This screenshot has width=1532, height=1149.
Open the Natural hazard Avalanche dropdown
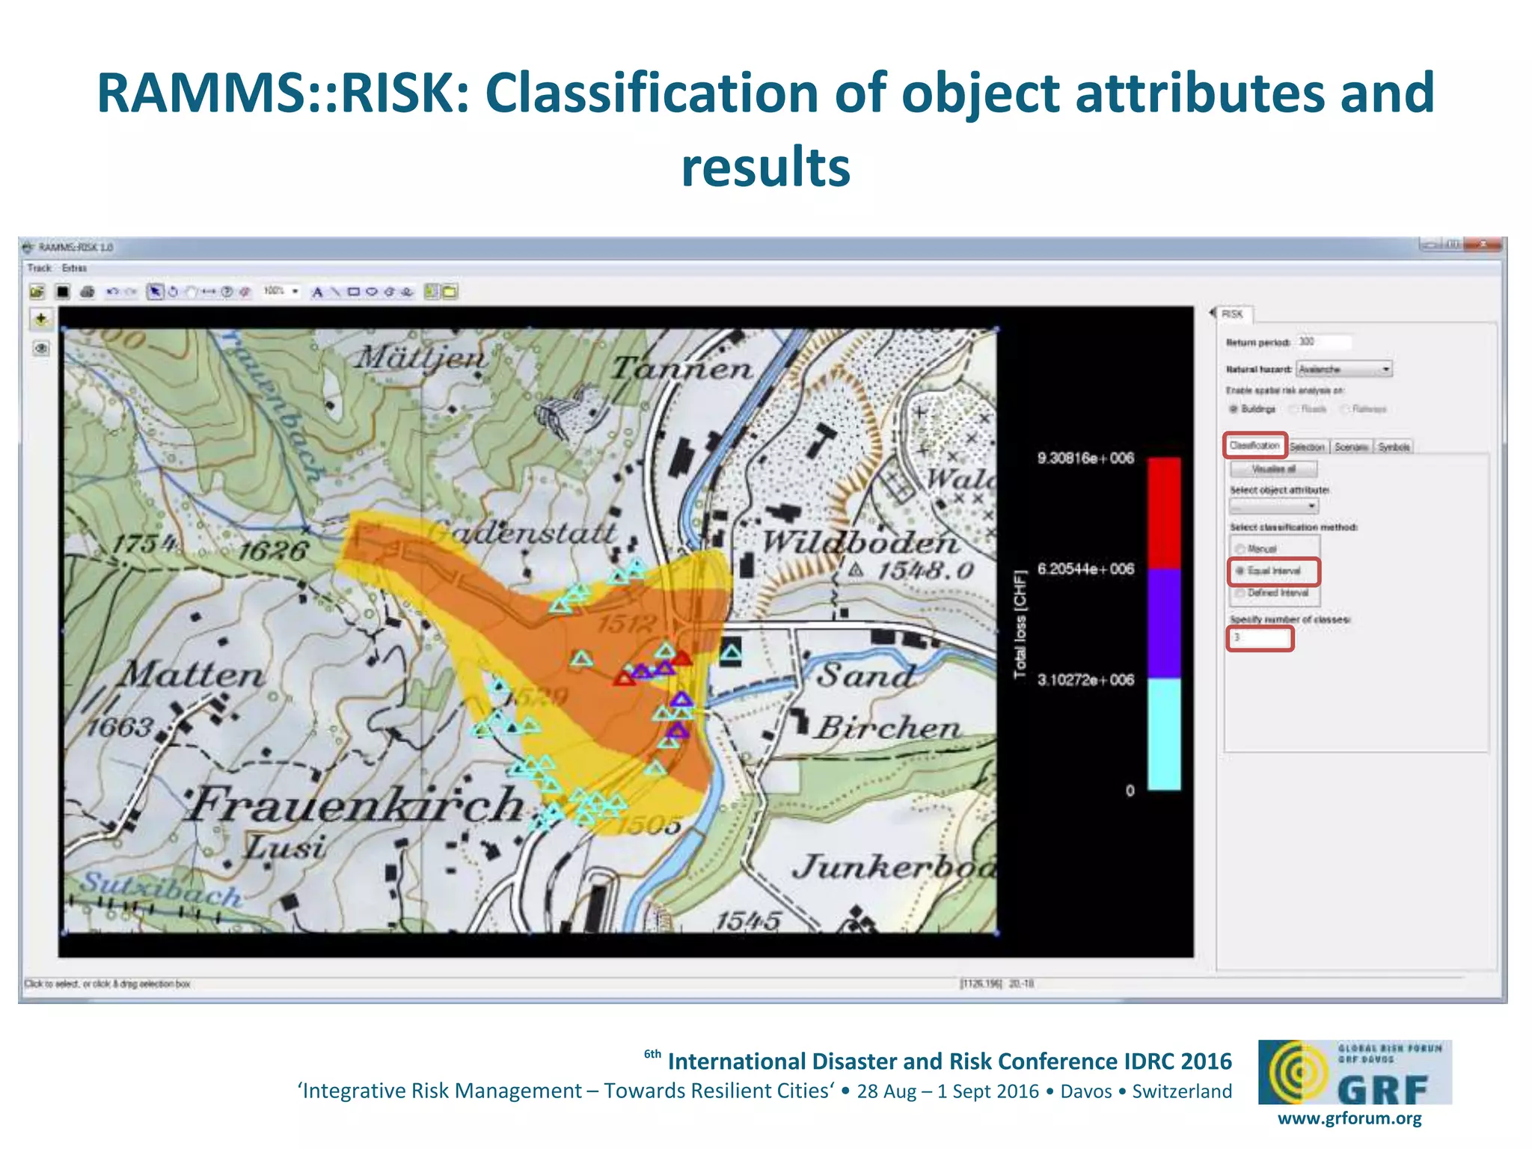1344,370
